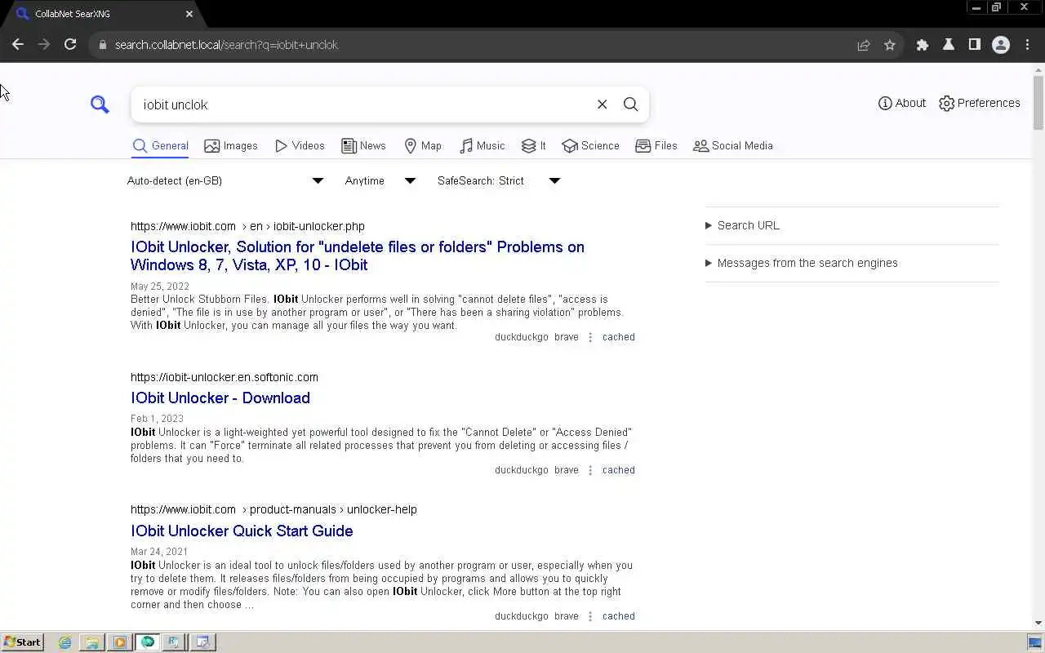1045x653 pixels.
Task: Click https://iobit-unlocker.en.softonic.com URL text
Action: [225, 377]
